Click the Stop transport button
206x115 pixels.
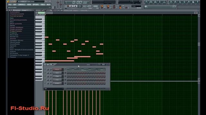pos(75,6)
